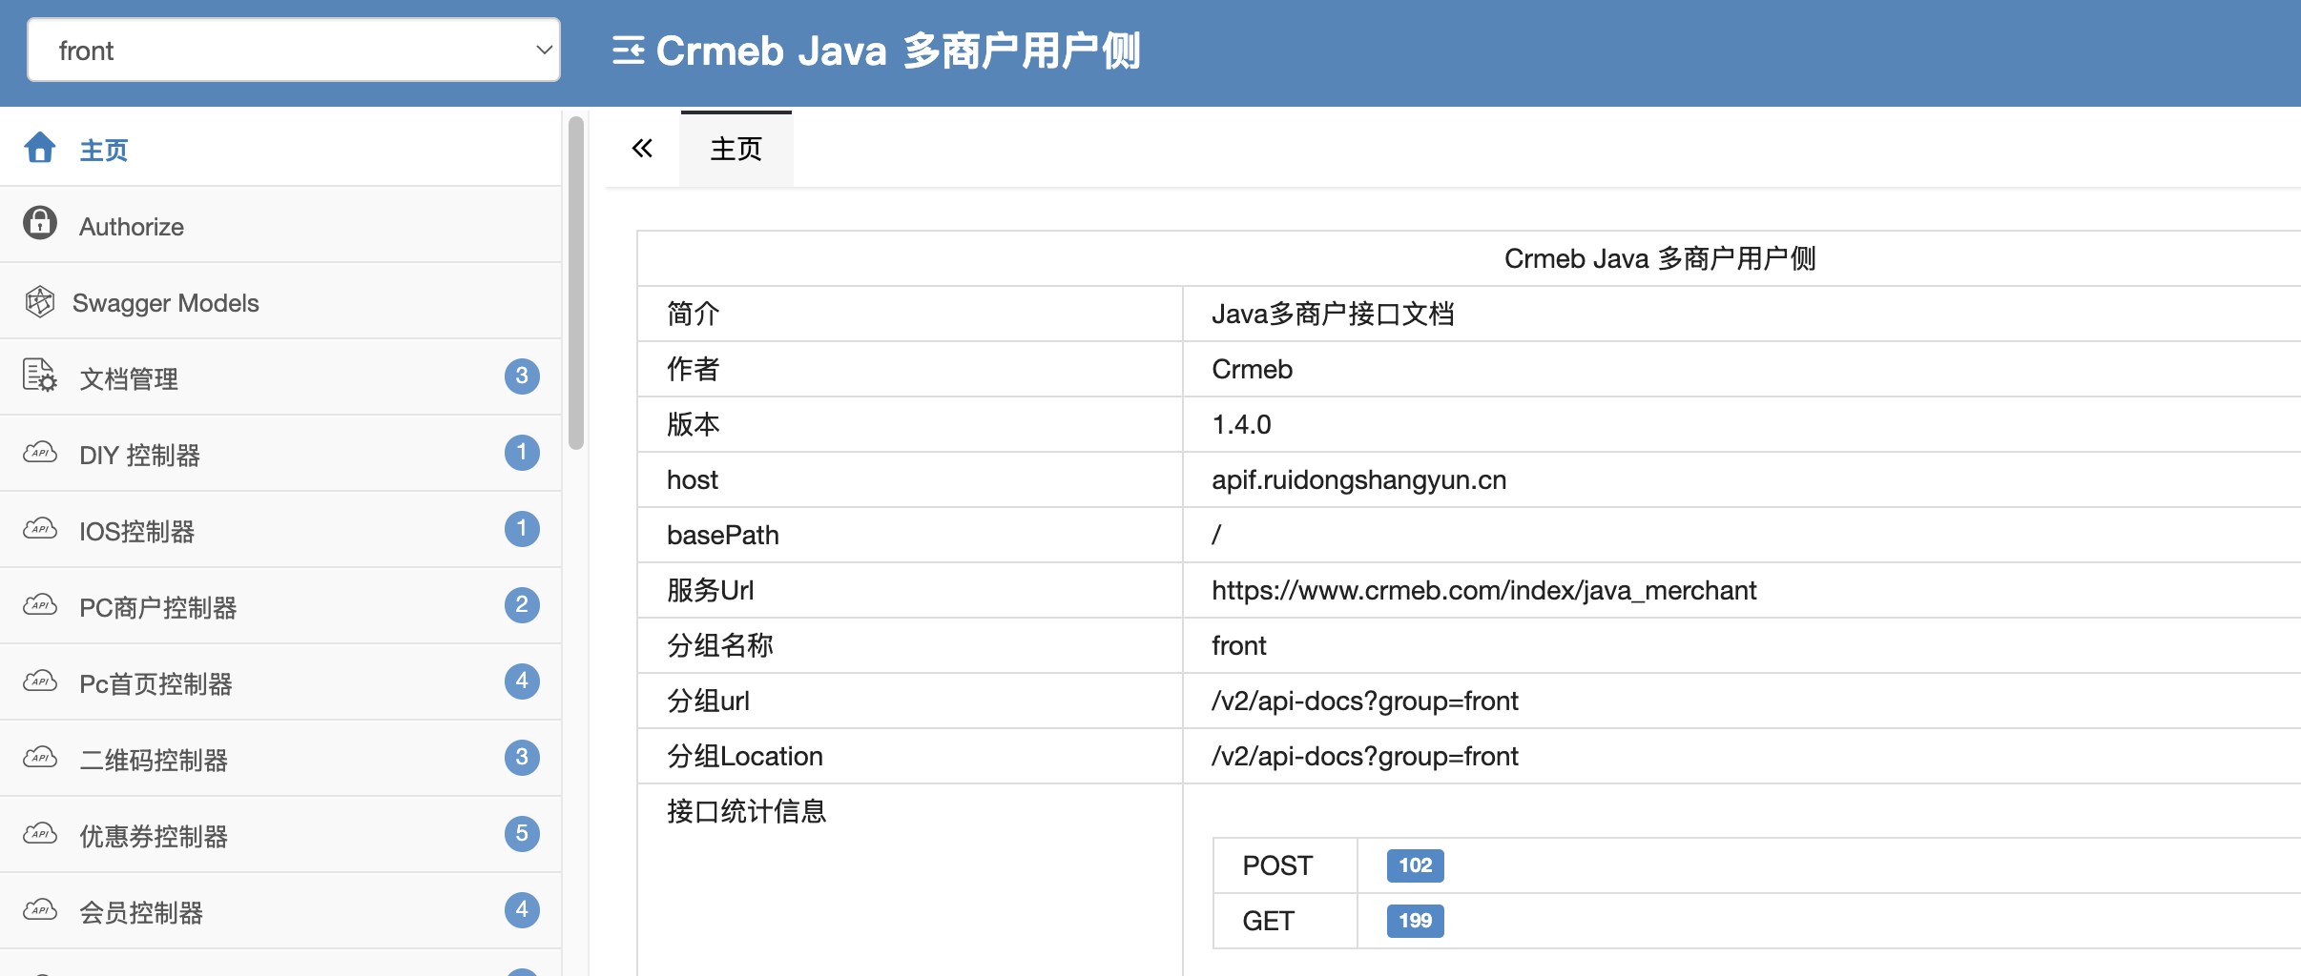Click the API cloud icon for IOS控制器
Screen dimensions: 2301x976
click(40, 528)
